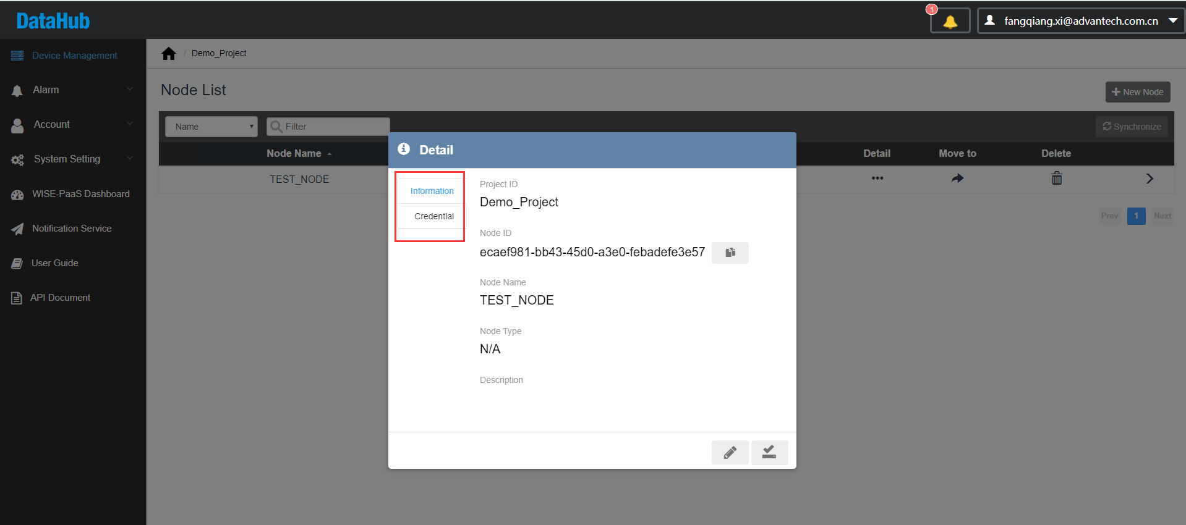Image resolution: width=1186 pixels, height=525 pixels.
Task: Switch to Information tab in Detail dialog
Action: [432, 191]
